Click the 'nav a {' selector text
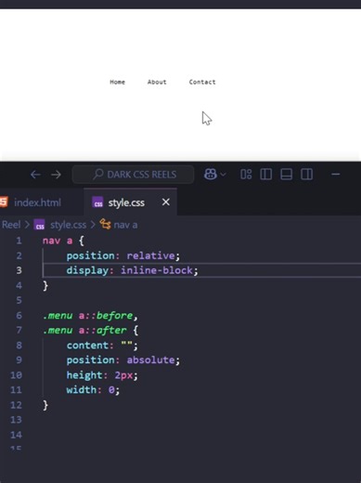 point(63,241)
